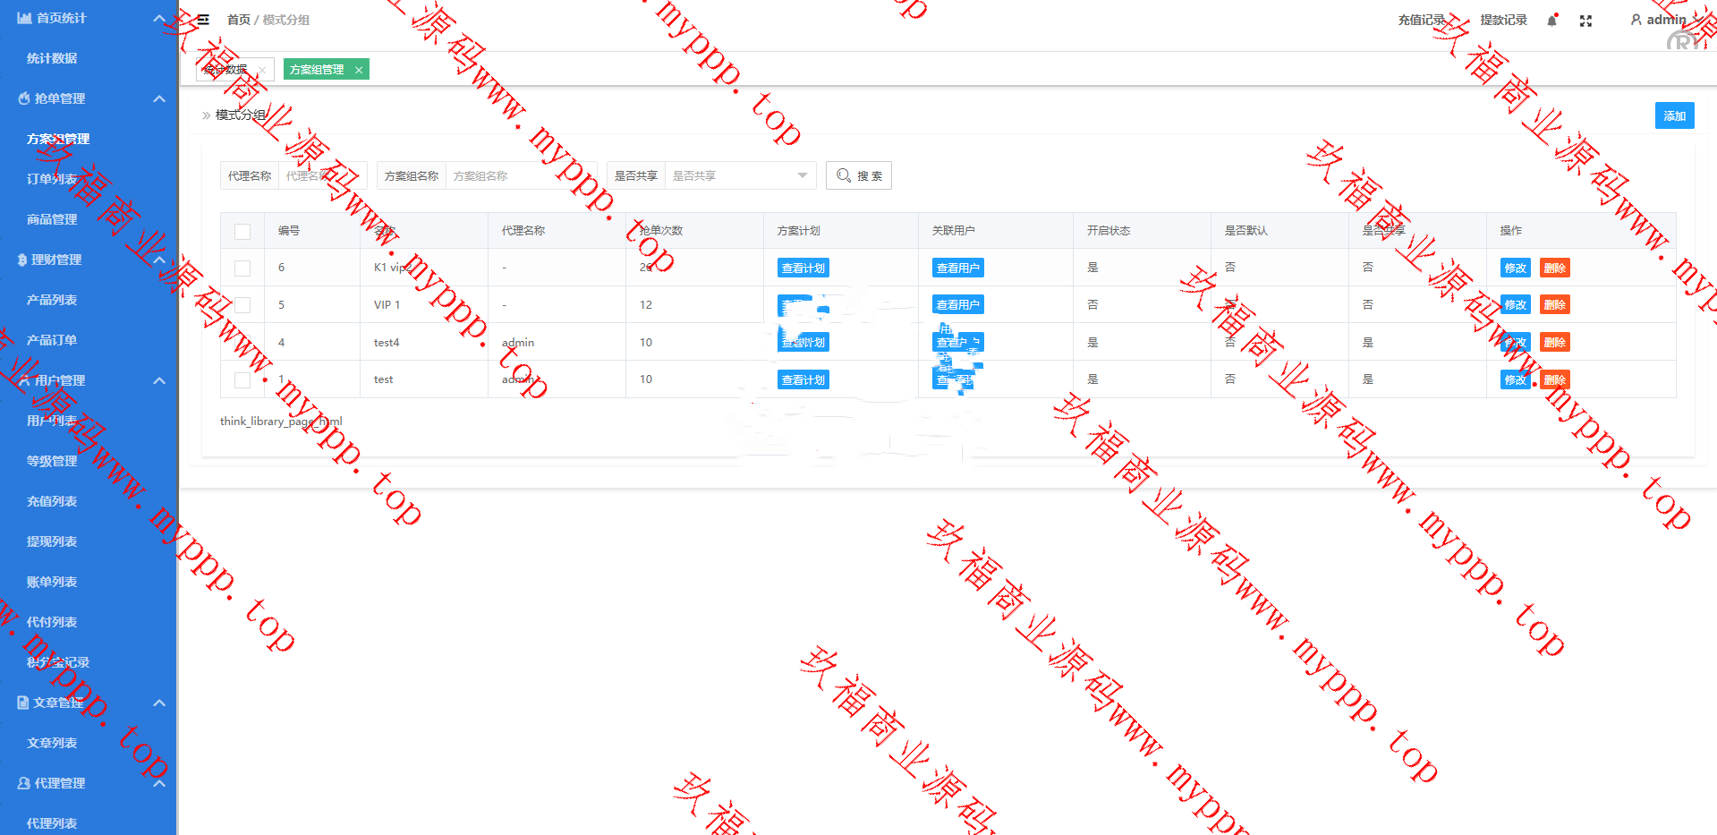Image resolution: width=1717 pixels, height=835 pixels.
Task: Tick the checkbox for row number 5
Action: pyautogui.click(x=242, y=305)
